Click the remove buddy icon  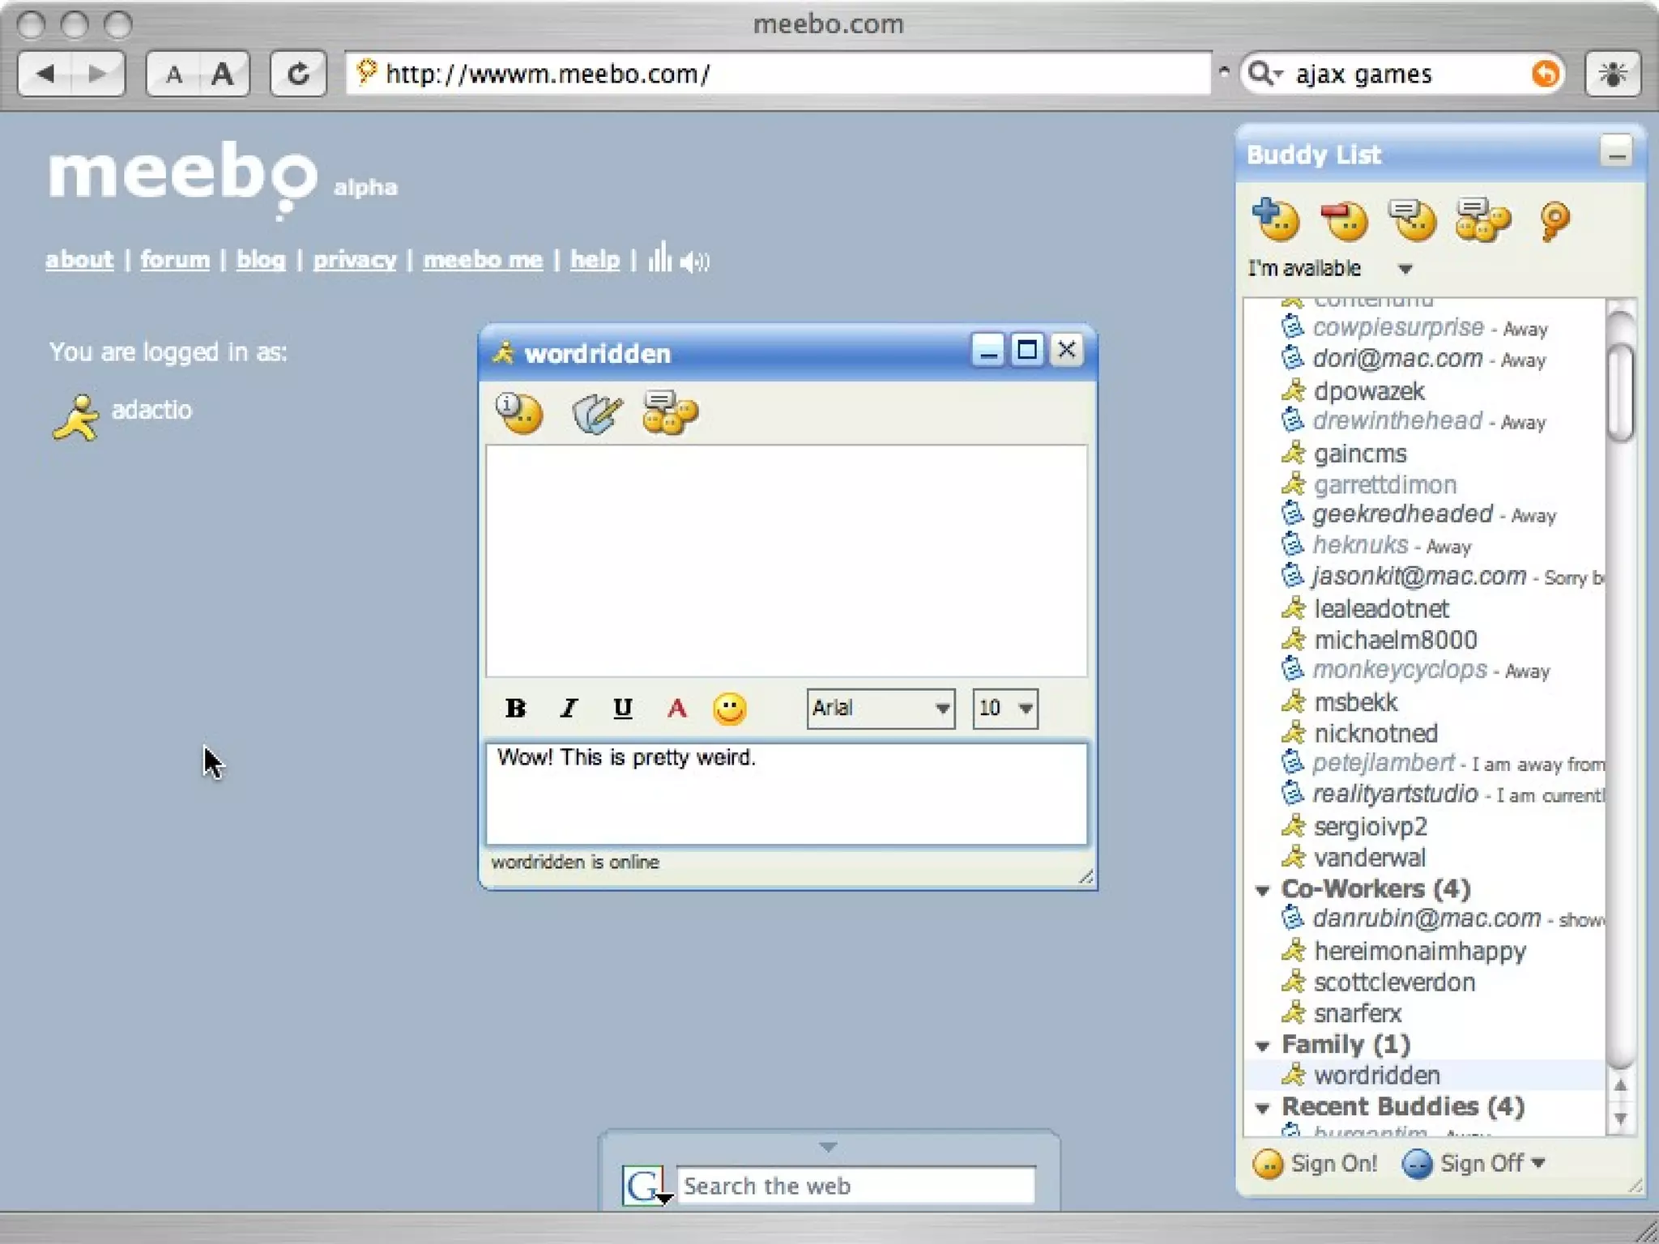tap(1344, 220)
